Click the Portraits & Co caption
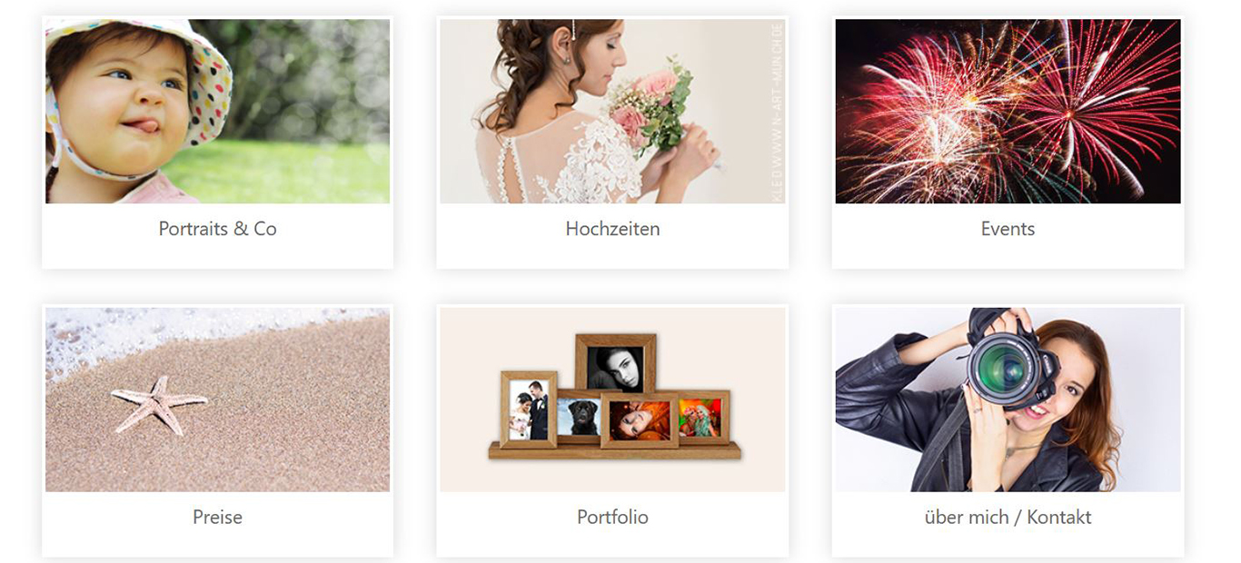The image size is (1241, 563). pos(217,229)
